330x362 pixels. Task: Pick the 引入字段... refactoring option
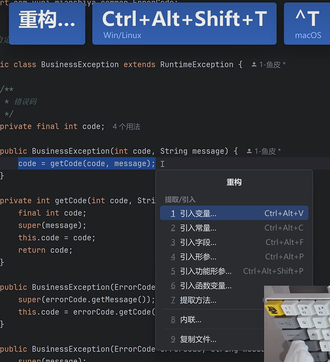coord(198,242)
